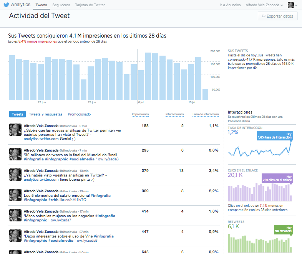Open analytics.twitter.com link in 2 min tweet
Screen dimensions: 302x254
[41, 139]
